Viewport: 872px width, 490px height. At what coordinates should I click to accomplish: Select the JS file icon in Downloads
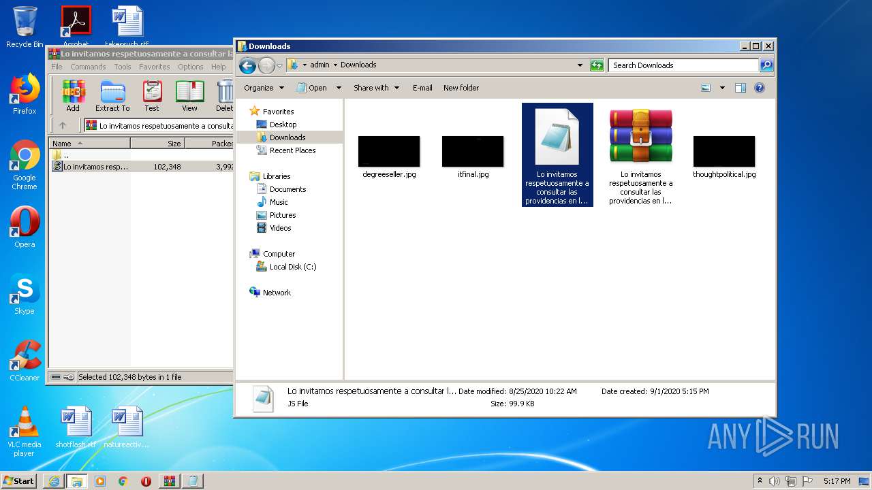557,136
